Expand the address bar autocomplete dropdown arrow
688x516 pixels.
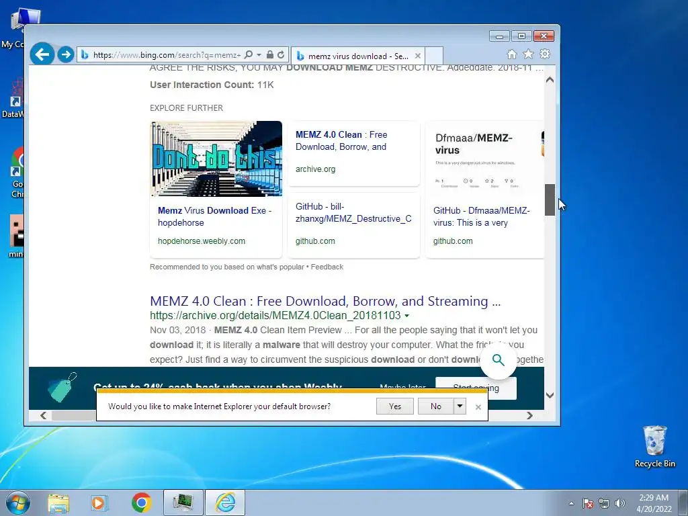pyautogui.click(x=259, y=55)
